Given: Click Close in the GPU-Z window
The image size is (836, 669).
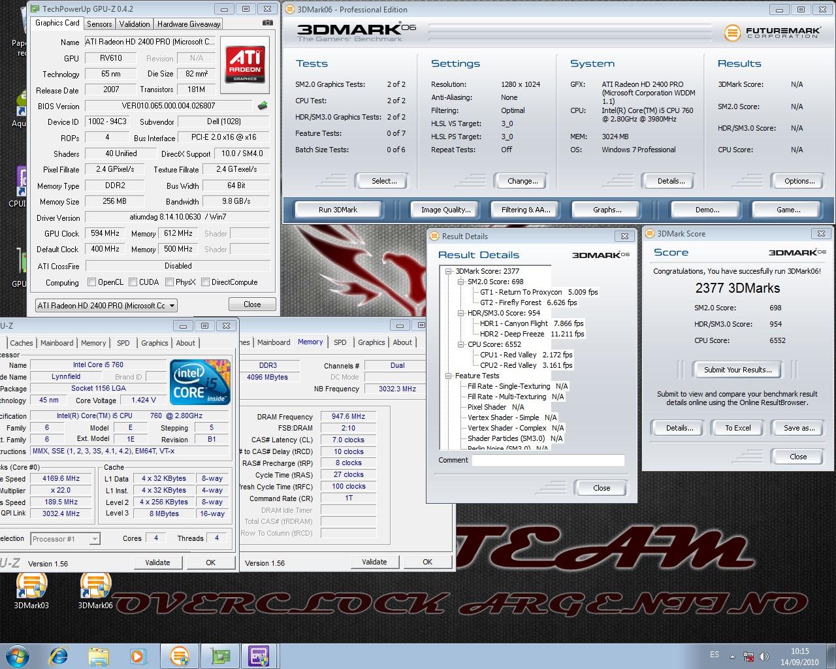Looking at the screenshot, I should (x=252, y=304).
